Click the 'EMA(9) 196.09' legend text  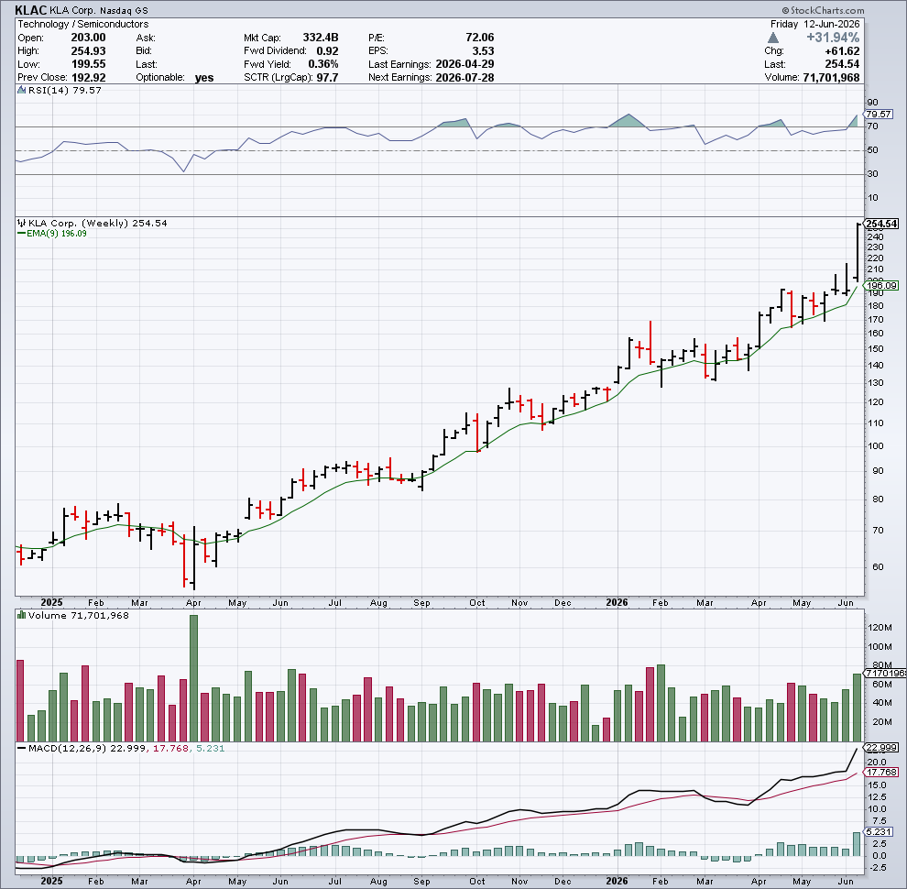57,233
